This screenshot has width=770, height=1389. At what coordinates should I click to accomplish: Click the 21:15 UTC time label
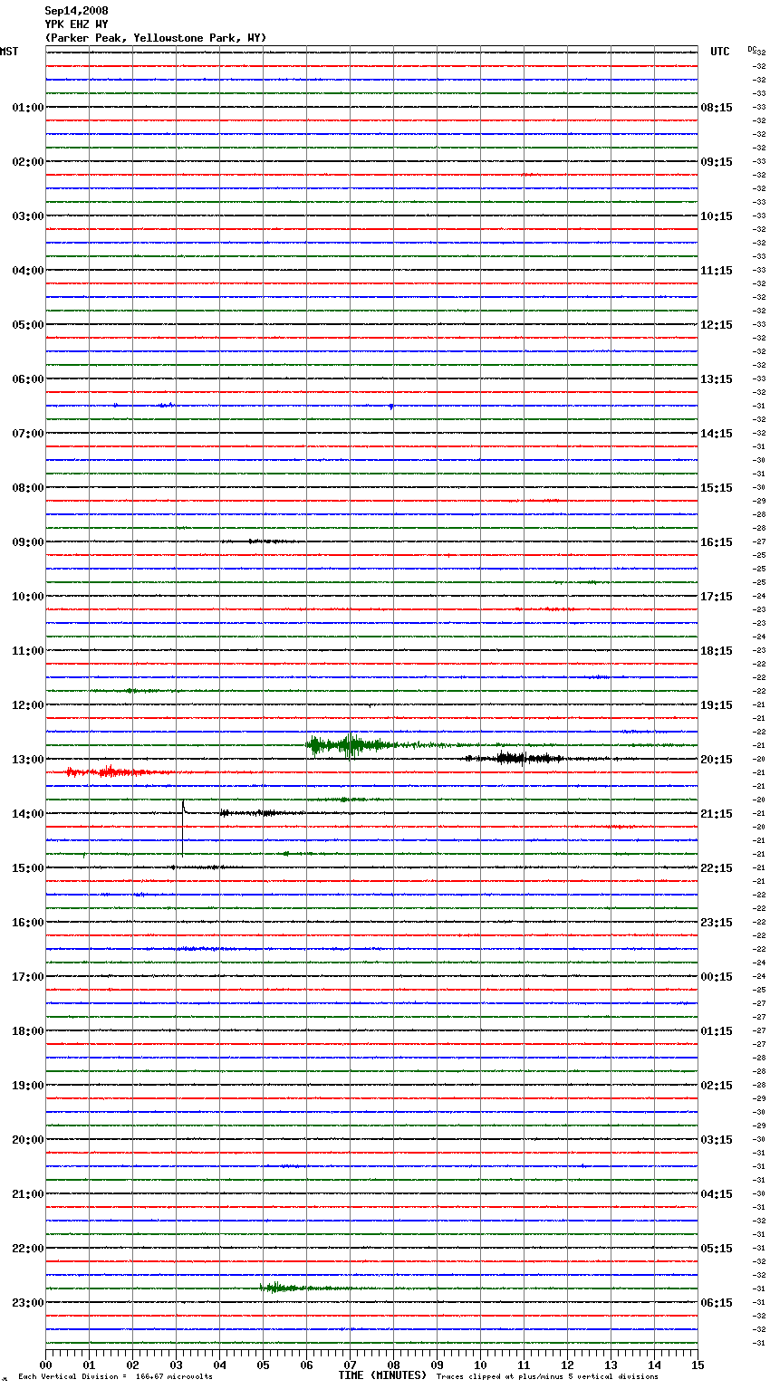pos(717,814)
